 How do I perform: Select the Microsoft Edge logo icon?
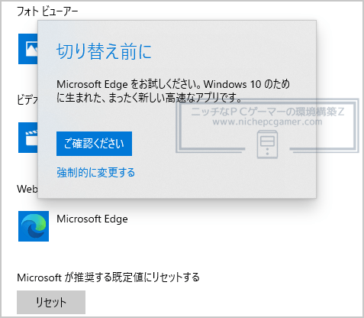tap(34, 226)
